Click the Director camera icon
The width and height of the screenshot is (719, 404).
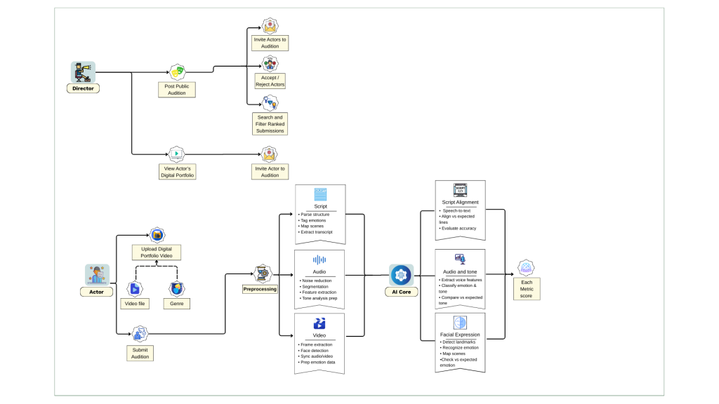pos(83,72)
